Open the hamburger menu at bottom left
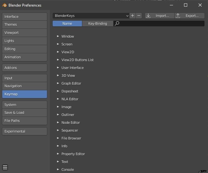This screenshot has width=208, height=173. [x=5, y=167]
